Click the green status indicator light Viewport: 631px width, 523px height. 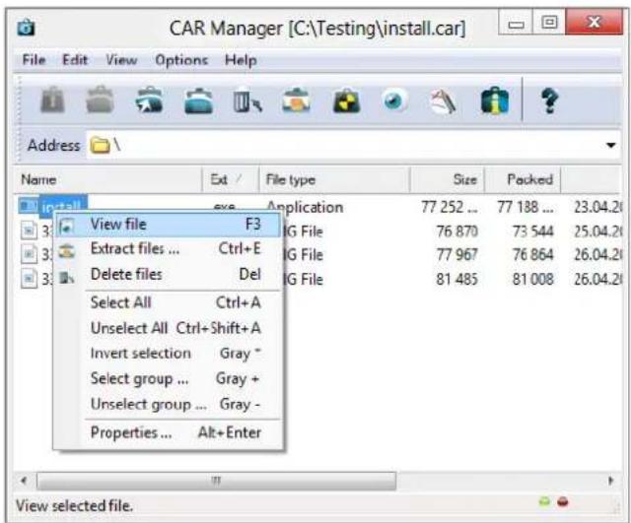pos(544,501)
